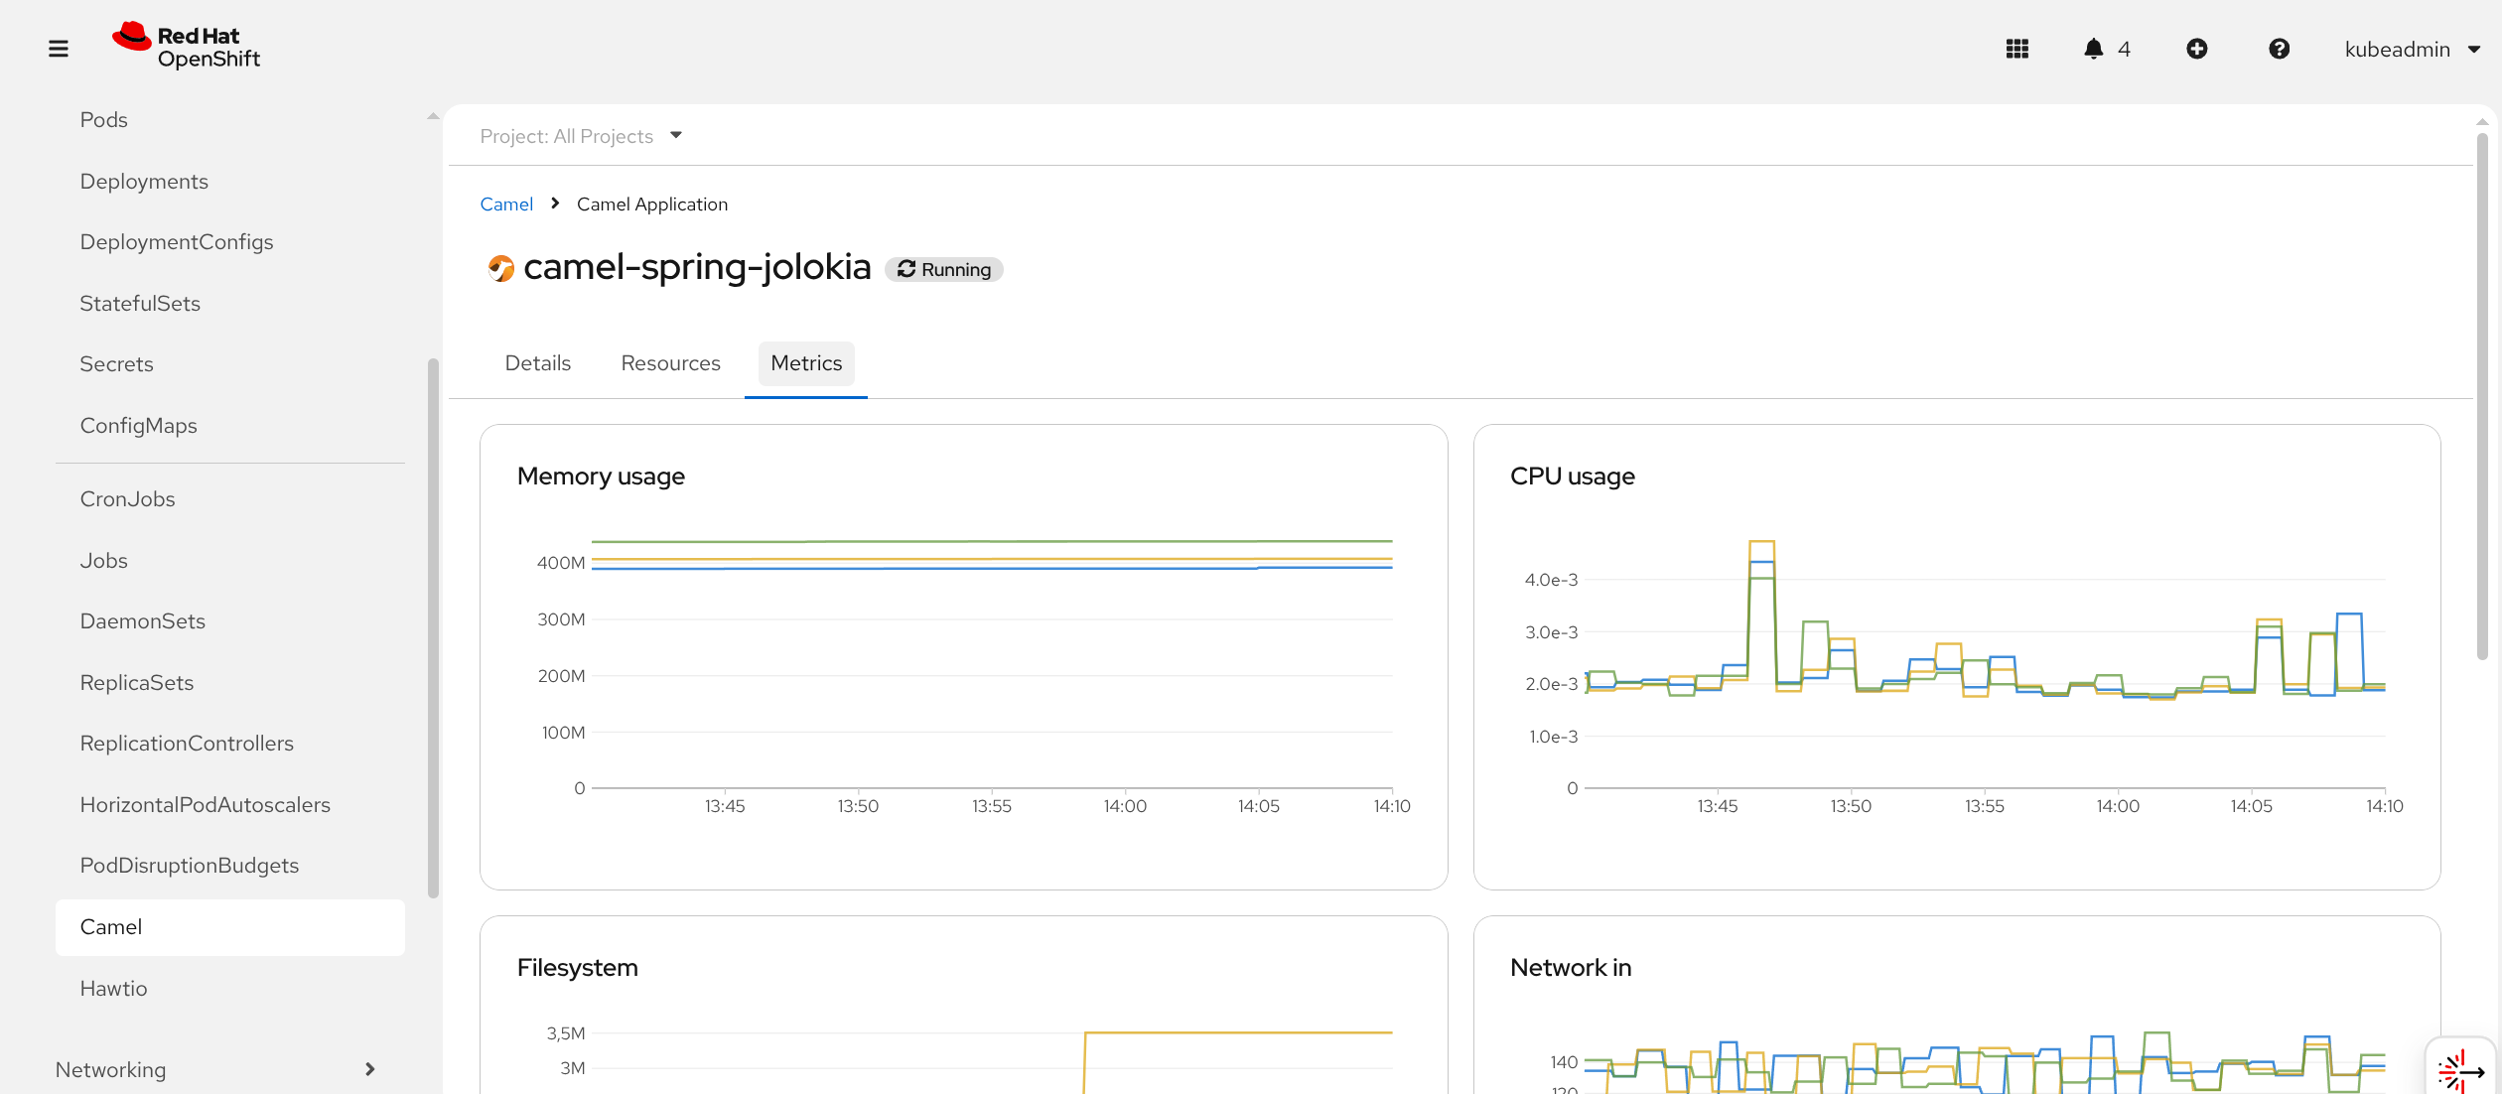2502x1094 pixels.
Task: Click the plus import icon
Action: coord(2196,49)
